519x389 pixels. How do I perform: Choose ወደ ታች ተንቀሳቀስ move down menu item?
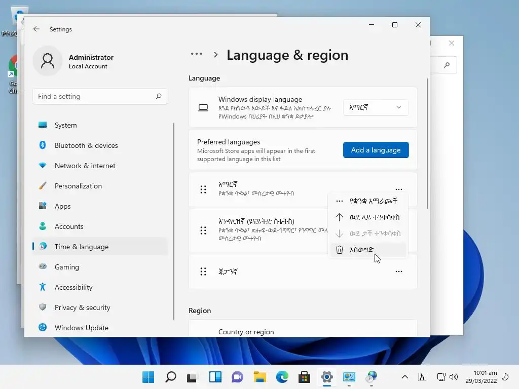(x=368, y=234)
